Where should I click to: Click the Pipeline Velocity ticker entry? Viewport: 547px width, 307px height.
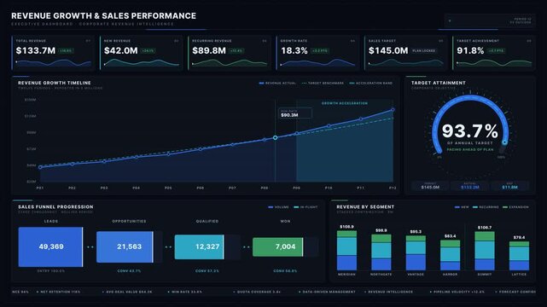(x=457, y=292)
